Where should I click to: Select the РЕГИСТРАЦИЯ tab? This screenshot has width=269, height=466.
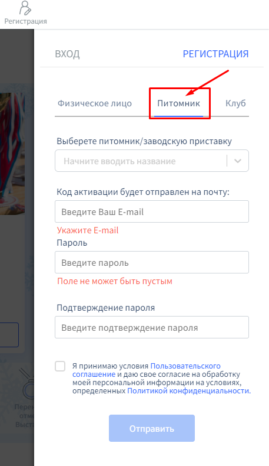pyautogui.click(x=215, y=54)
